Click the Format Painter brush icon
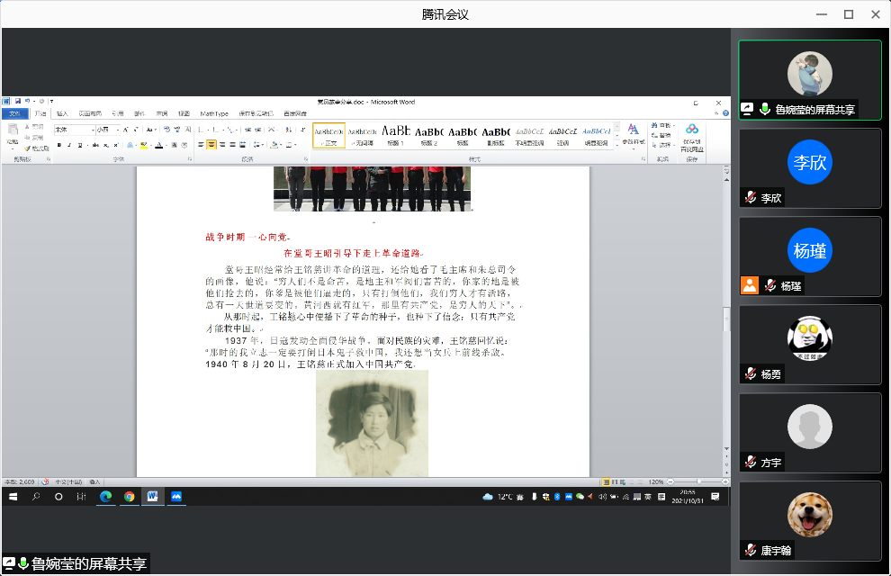The width and height of the screenshot is (891, 576). 28,148
